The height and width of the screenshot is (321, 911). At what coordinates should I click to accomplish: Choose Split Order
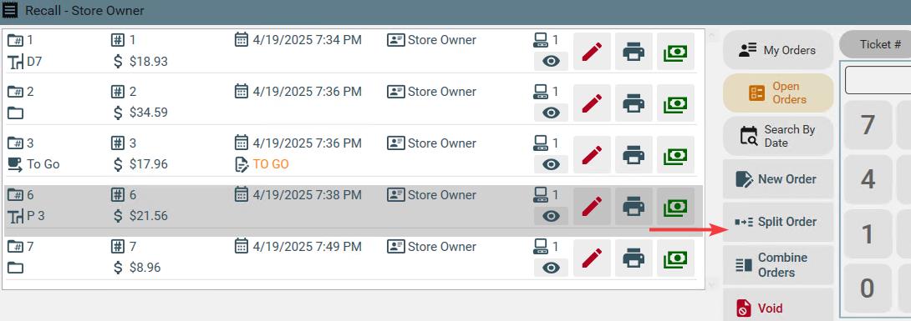click(778, 222)
